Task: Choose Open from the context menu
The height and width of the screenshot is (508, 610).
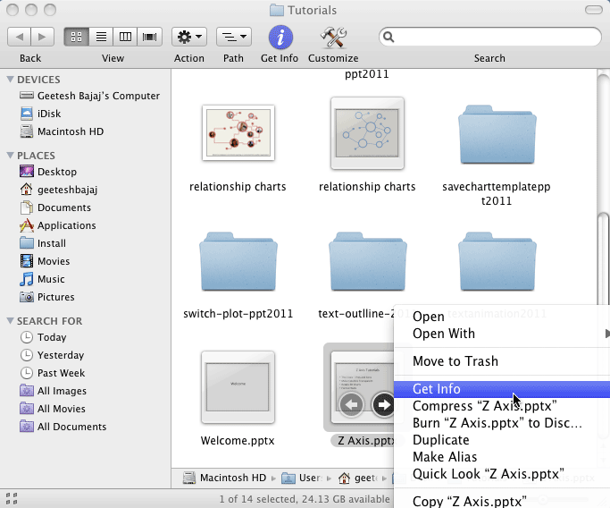Action: coord(502,317)
